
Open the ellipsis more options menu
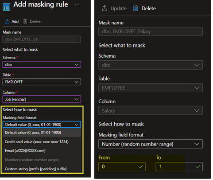point(77,4)
